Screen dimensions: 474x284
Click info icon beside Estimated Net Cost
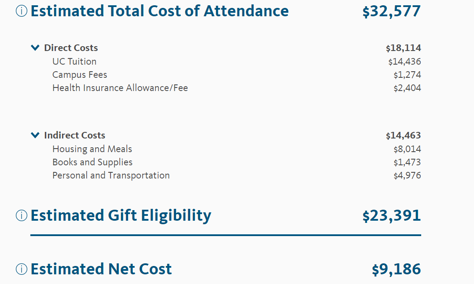pyautogui.click(x=21, y=269)
